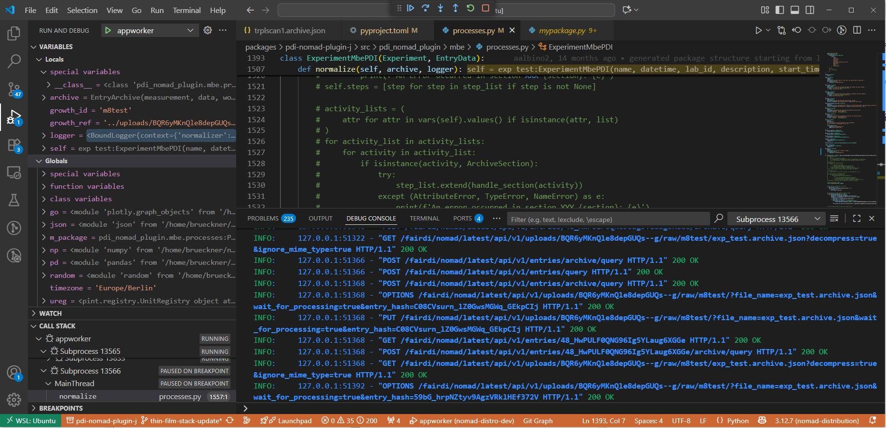Click WSL: Ubuntu remote indicator
This screenshot has height=428, width=886.
[31, 421]
